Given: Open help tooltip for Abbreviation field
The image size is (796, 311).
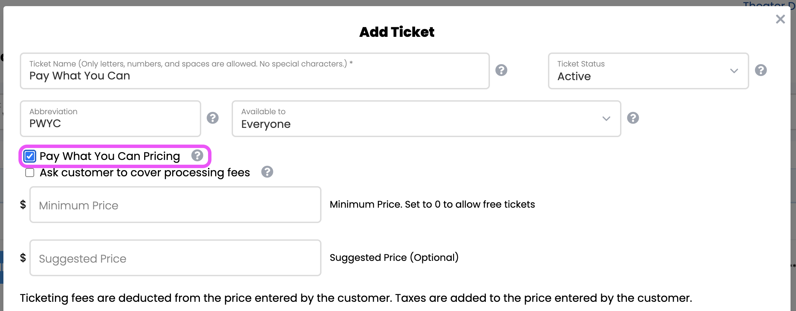Looking at the screenshot, I should pyautogui.click(x=212, y=118).
